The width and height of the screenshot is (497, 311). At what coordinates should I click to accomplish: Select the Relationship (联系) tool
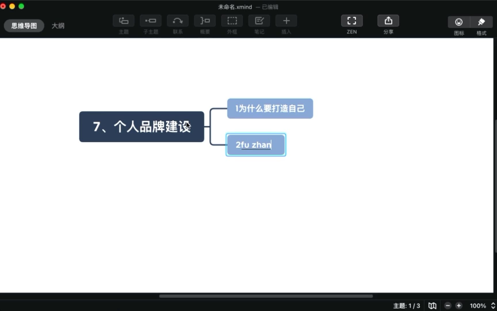pos(178,21)
